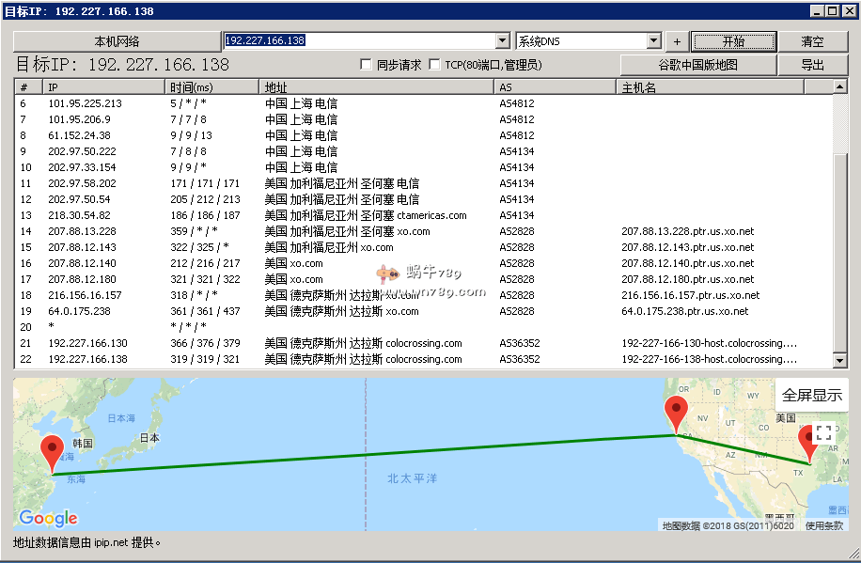Click the Google logo on map
The height and width of the screenshot is (563, 861).
point(48,518)
